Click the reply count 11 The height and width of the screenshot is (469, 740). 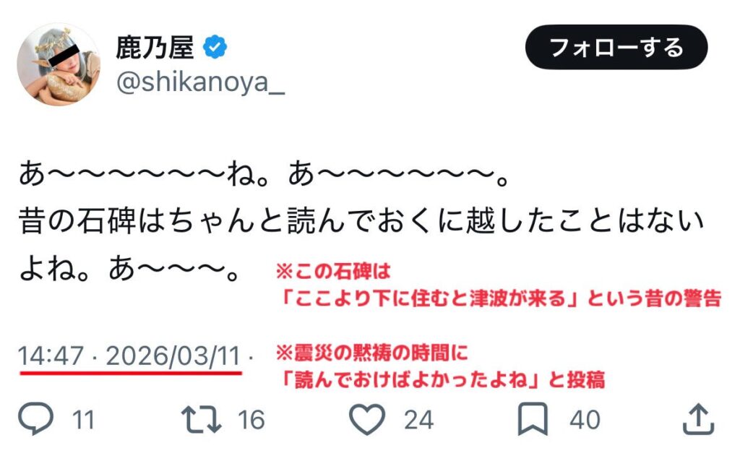(83, 420)
